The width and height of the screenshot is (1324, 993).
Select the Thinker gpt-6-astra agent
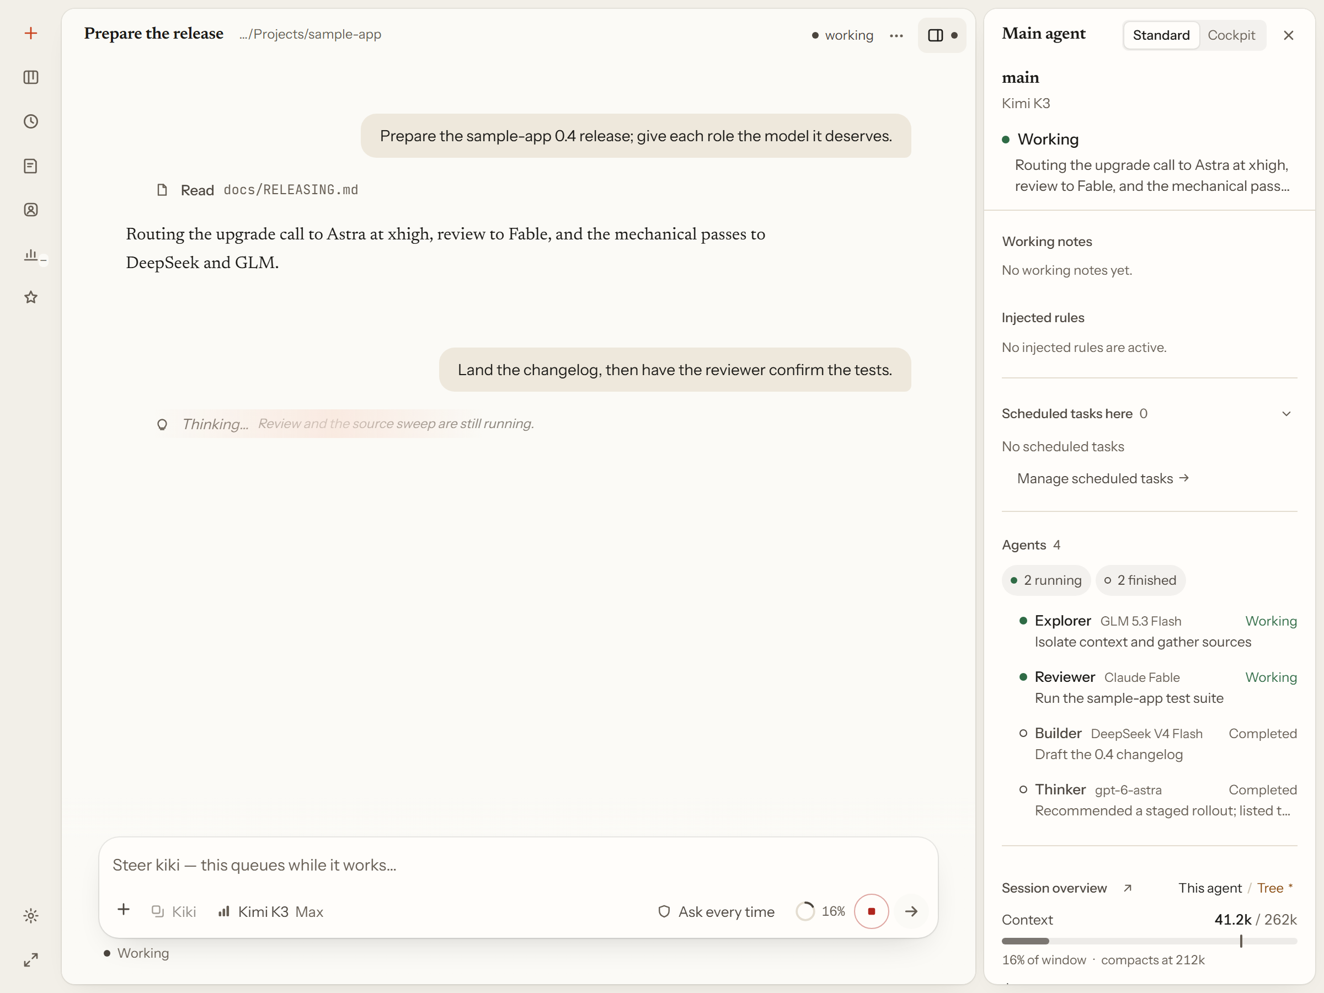point(1157,800)
